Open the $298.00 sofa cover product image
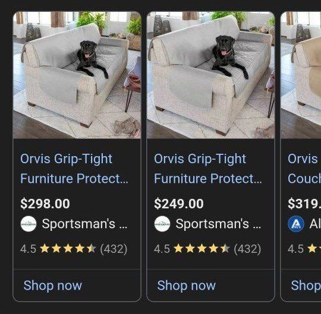Viewport: 321px width, 314px height. (x=77, y=75)
